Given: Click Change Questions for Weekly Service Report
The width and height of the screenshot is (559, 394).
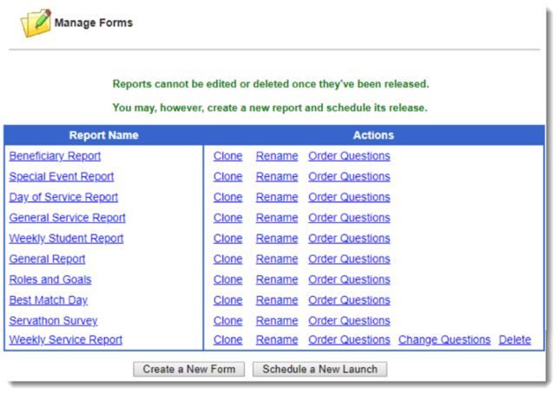Looking at the screenshot, I should [x=444, y=340].
